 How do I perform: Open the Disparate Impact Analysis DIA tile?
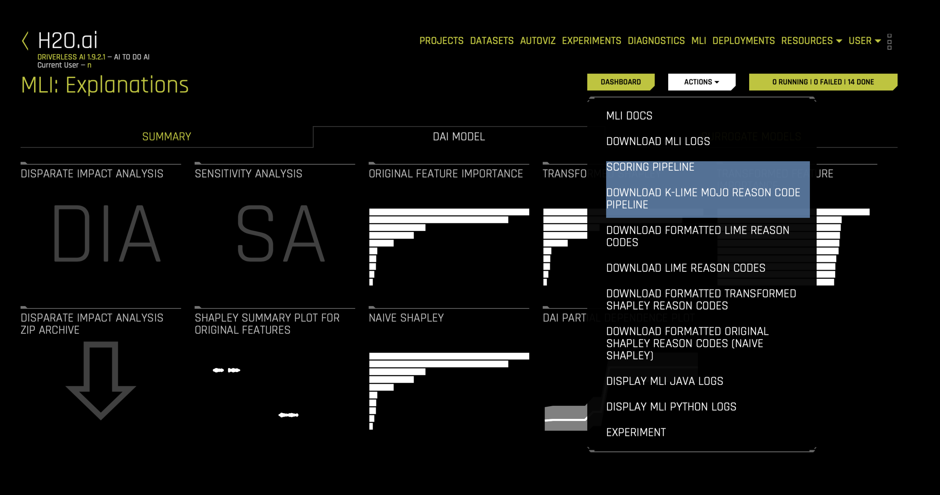click(106, 233)
